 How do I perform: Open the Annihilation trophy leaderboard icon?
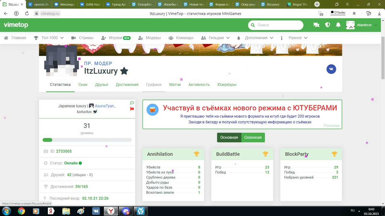coord(196,154)
